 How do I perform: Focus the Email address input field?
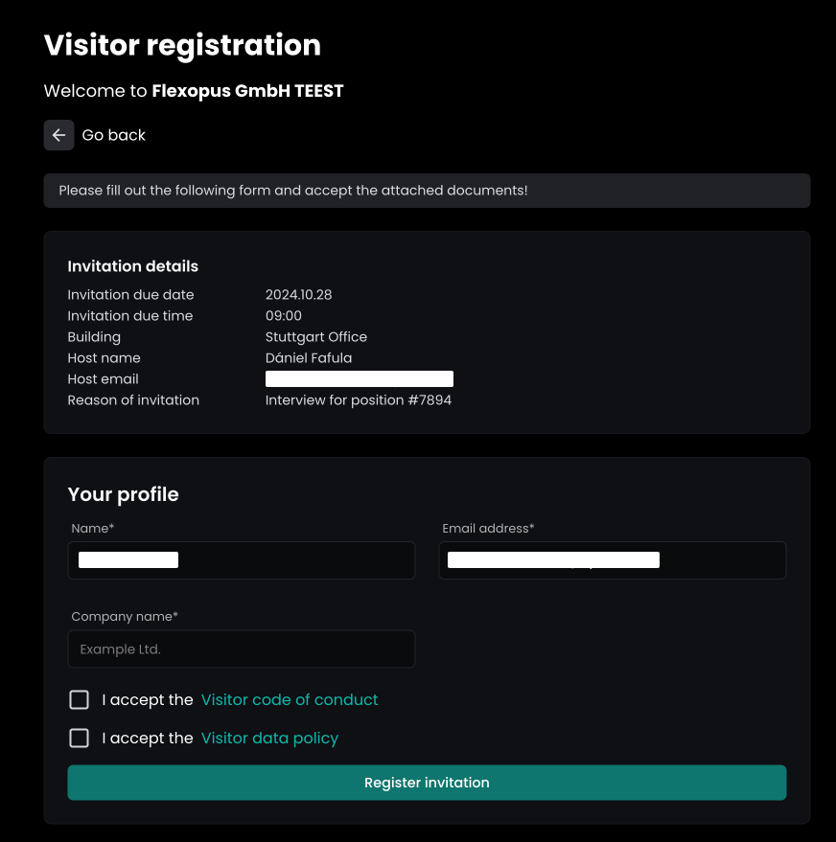(x=612, y=560)
